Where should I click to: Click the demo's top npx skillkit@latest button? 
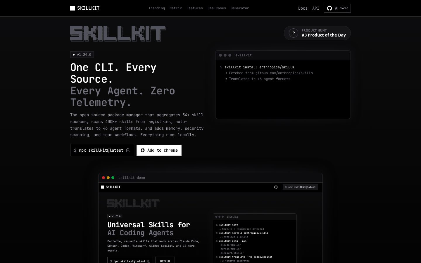tap(300, 187)
